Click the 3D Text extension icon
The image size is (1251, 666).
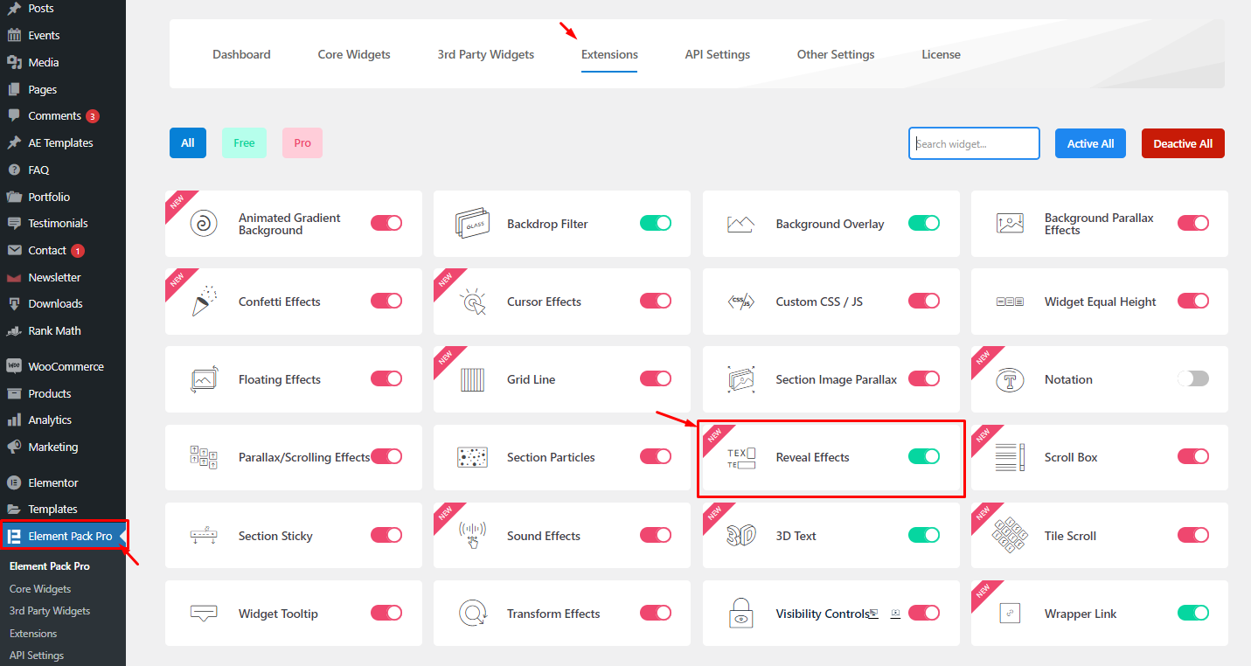point(741,535)
